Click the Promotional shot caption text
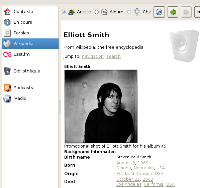 tap(116, 146)
